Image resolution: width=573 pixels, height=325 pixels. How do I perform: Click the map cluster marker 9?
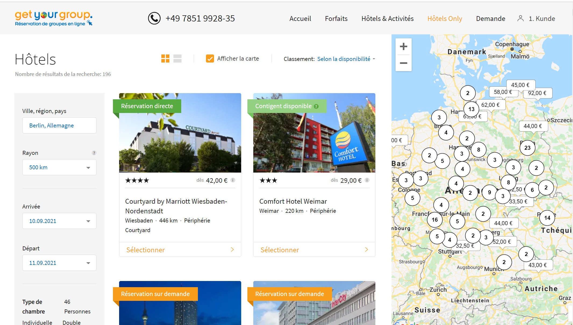489,192
